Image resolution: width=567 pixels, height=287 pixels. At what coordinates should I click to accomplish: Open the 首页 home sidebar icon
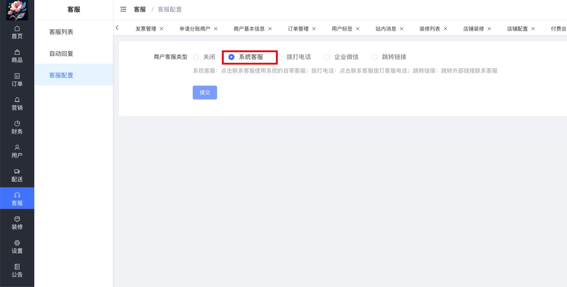tap(17, 32)
